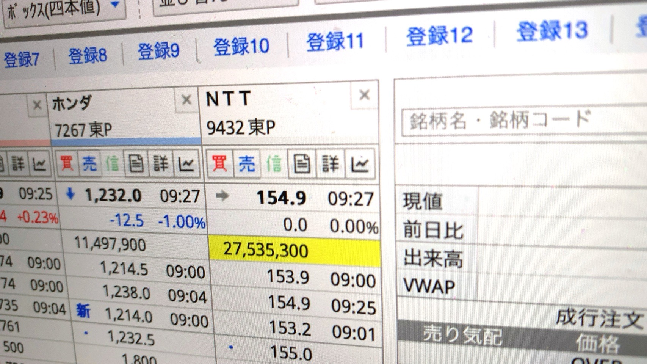Click NTT bold current price 154.9 at 09:27
This screenshot has width=647, height=364.
pyautogui.click(x=282, y=198)
